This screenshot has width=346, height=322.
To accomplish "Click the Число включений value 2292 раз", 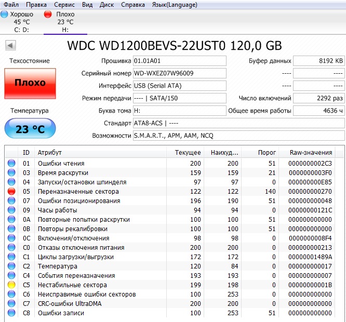I will [x=318, y=98].
